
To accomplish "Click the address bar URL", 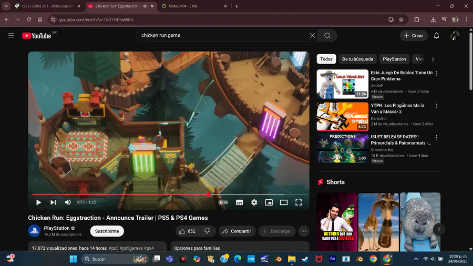I will 96,19.
